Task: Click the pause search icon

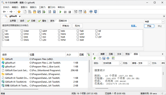Action: pos(65,12)
